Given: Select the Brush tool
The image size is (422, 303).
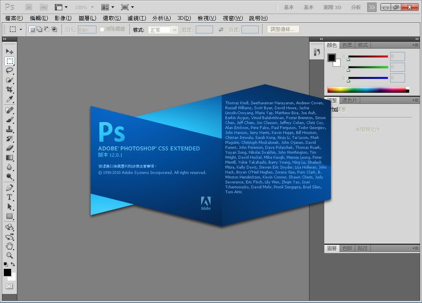Looking at the screenshot, I should 10,119.
